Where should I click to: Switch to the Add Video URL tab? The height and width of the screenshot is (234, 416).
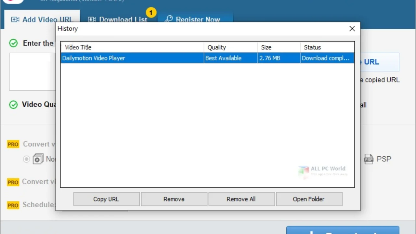[x=41, y=19]
